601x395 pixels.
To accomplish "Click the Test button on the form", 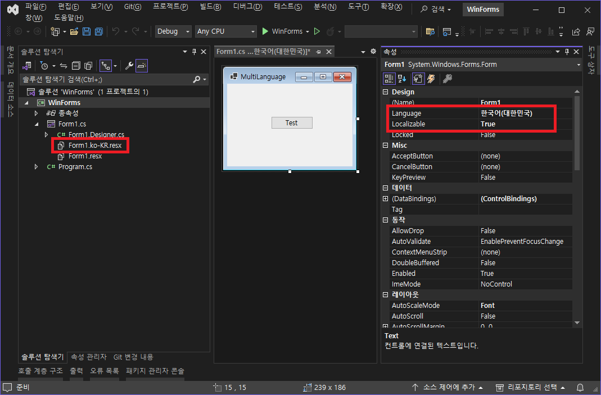I will (x=292, y=123).
